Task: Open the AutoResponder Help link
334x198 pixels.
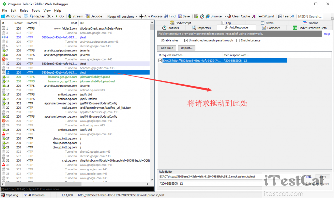Action: point(327,34)
